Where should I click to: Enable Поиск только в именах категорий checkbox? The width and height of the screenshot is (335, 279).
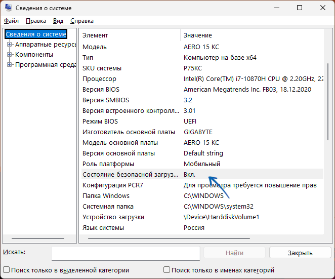click(x=167, y=270)
